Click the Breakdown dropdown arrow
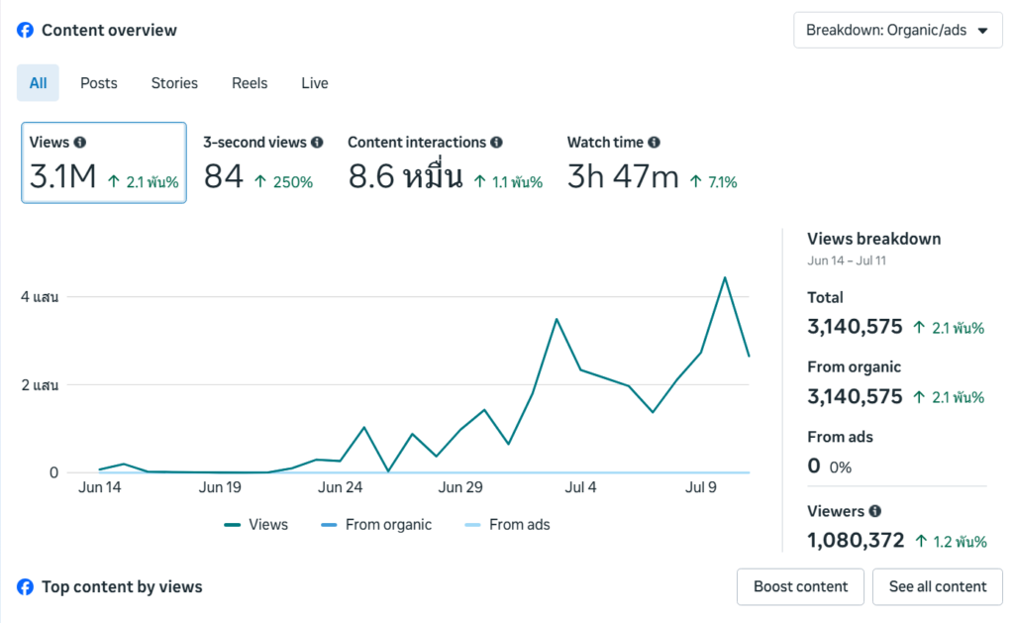1014x623 pixels. coord(983,31)
